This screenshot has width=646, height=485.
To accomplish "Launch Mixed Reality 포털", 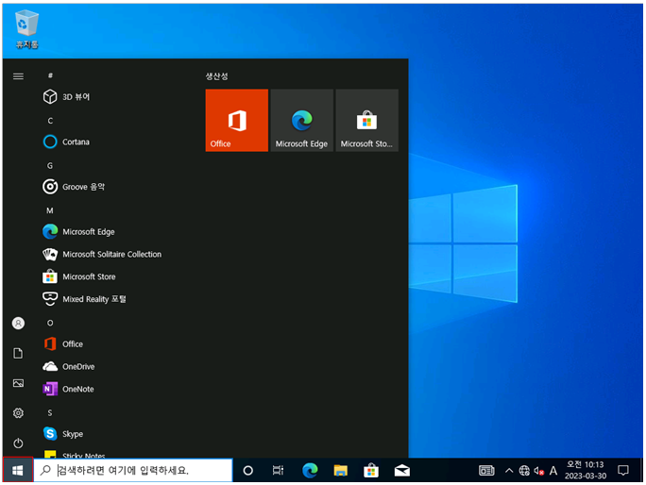I will point(84,299).
